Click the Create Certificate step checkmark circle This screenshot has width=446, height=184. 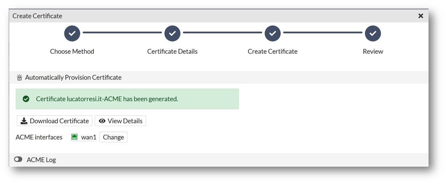click(x=273, y=34)
